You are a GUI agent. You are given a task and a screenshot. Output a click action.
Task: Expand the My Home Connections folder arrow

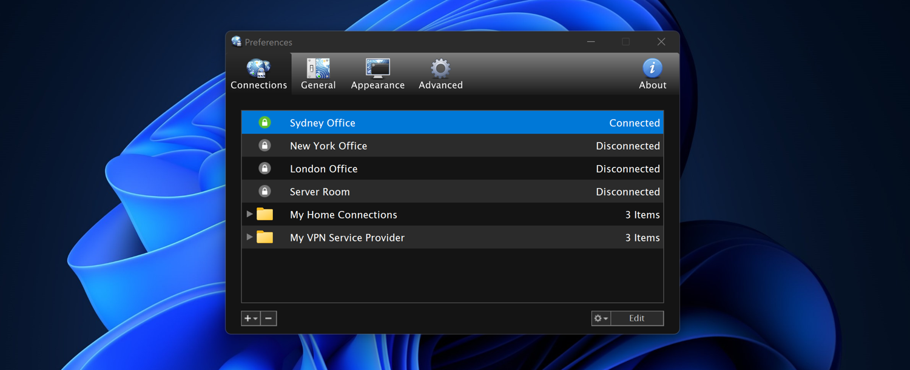(x=249, y=214)
